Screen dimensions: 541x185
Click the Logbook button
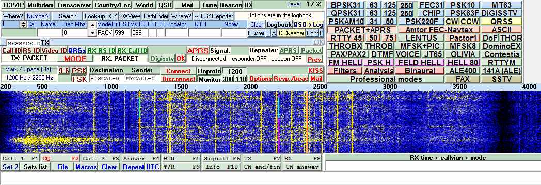coord(279,25)
